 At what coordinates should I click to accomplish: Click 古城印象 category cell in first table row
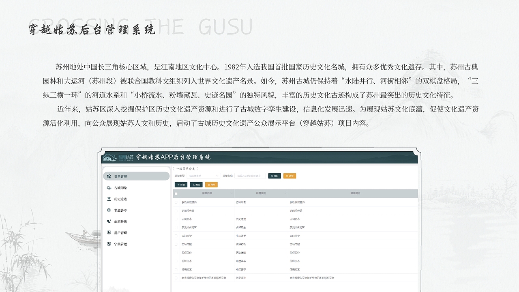[x=240, y=202]
